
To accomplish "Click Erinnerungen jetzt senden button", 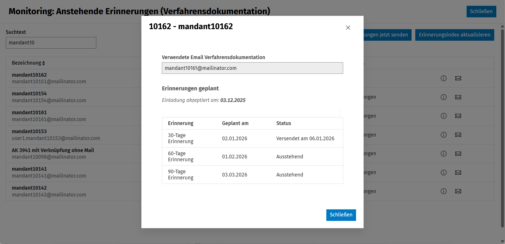I will [387, 35].
